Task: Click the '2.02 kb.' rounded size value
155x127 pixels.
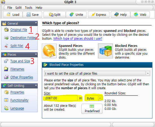Action: point(110,101)
